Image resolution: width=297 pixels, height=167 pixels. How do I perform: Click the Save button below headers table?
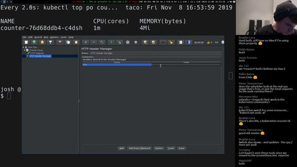181,148
